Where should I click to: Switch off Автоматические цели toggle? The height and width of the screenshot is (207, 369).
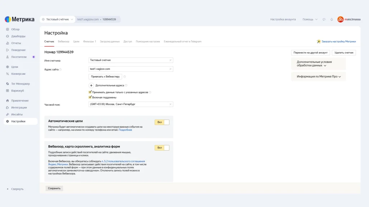162,122
